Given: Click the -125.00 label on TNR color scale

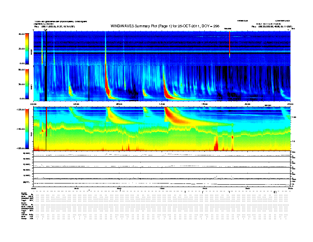Looking at the screenshot, I should click(21, 110).
